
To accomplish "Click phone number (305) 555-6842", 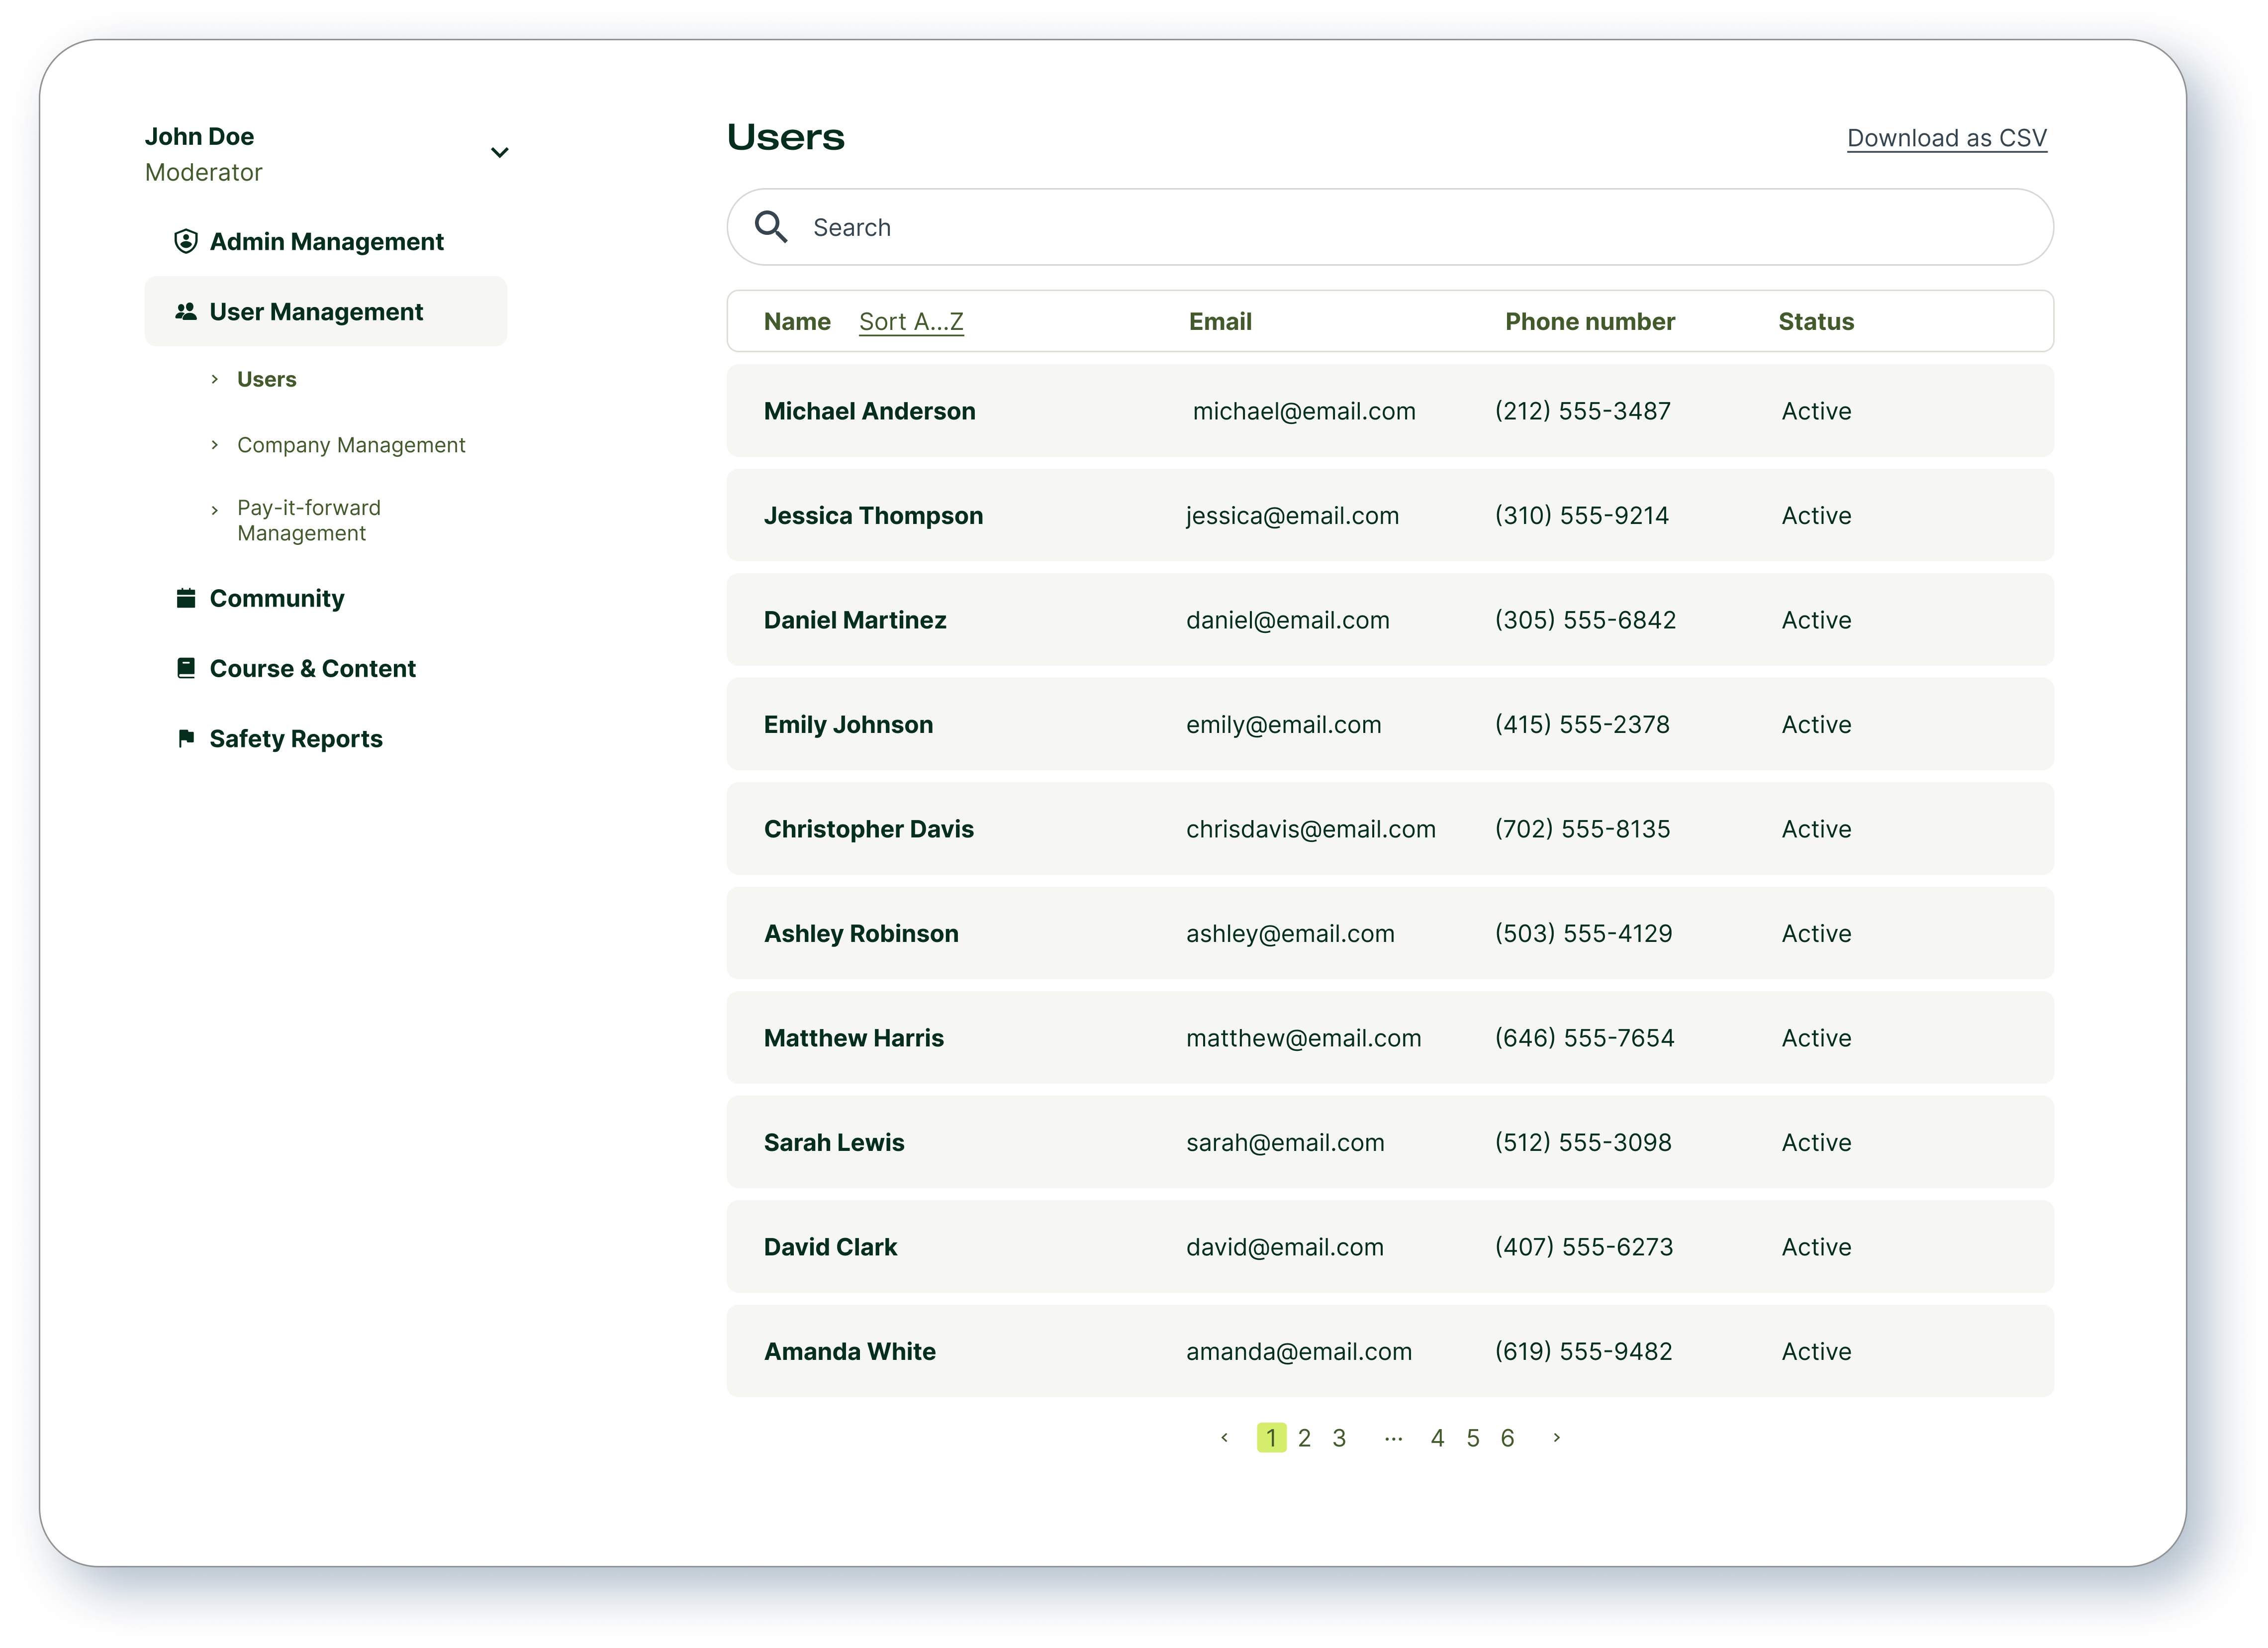I will 1585,620.
